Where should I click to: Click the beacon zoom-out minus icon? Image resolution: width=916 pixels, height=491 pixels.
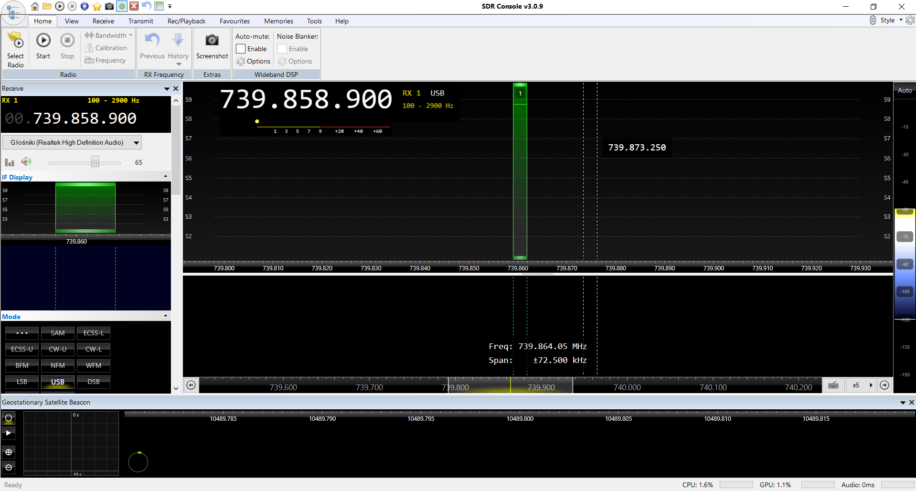click(9, 468)
